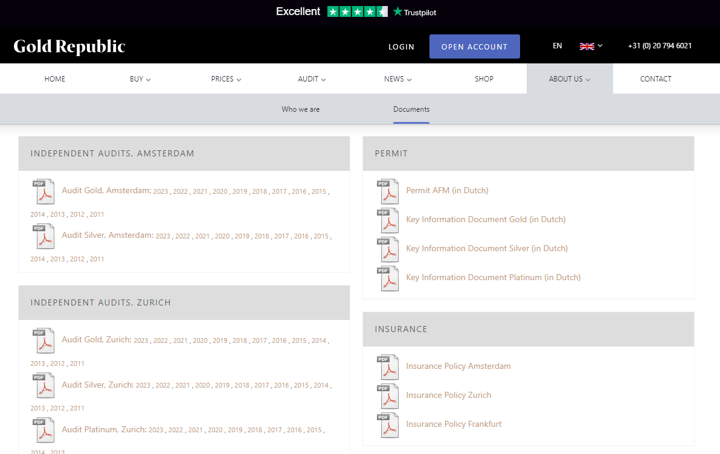The height and width of the screenshot is (454, 720).
Task: Open PDF icon for Audit Gold, Zurich
Action: point(44,340)
